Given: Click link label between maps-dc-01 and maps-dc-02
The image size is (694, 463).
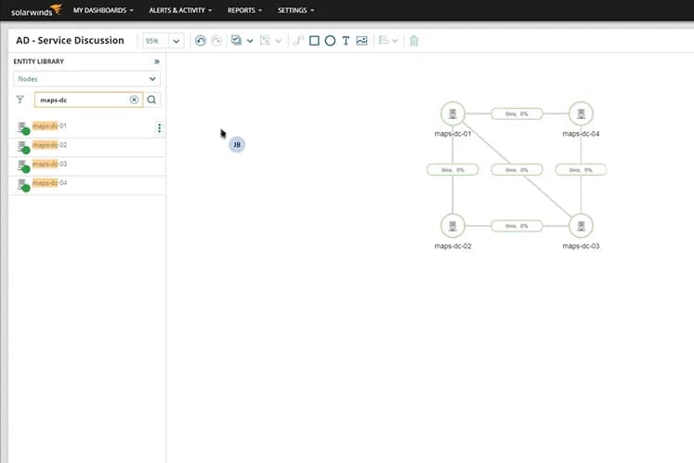Looking at the screenshot, I should click(x=452, y=170).
